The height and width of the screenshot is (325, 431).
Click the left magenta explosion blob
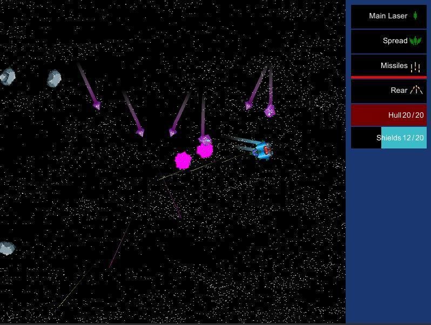[x=184, y=160]
